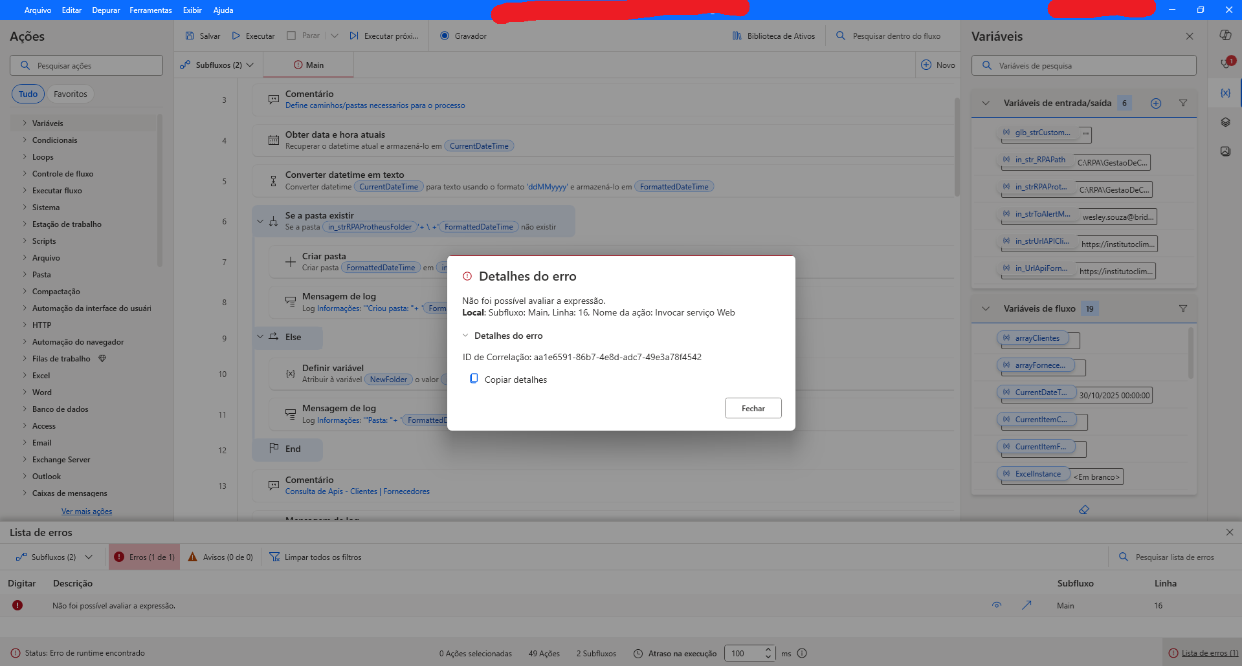This screenshot has width=1242, height=666.
Task: Add new input/output variable plus icon
Action: click(1156, 103)
